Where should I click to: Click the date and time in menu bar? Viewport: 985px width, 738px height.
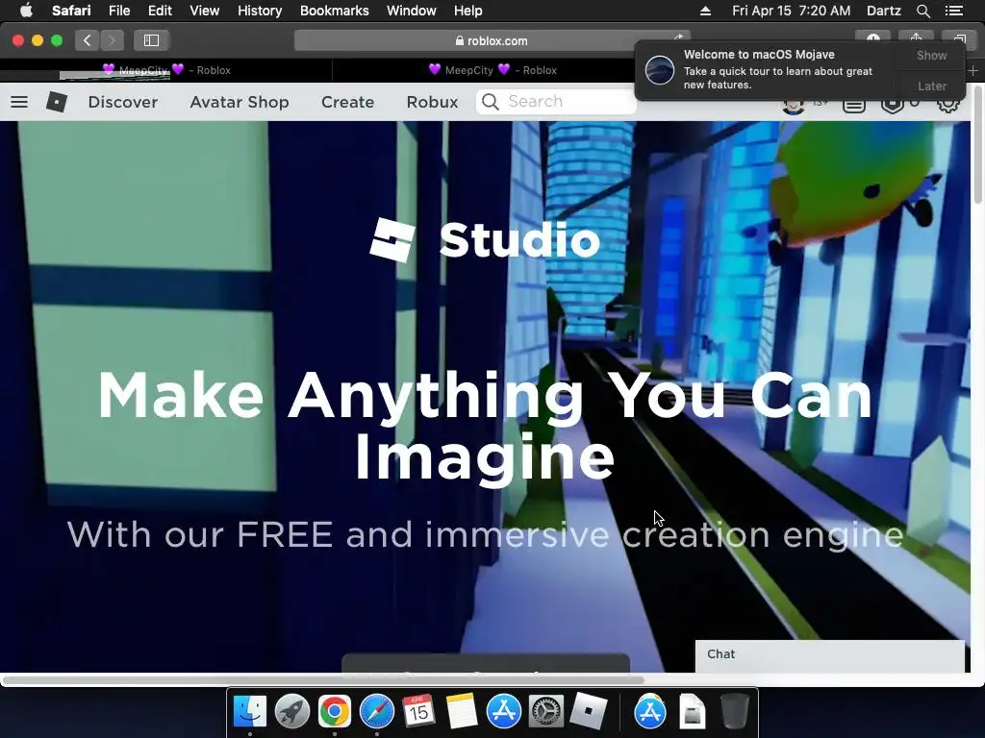point(791,11)
